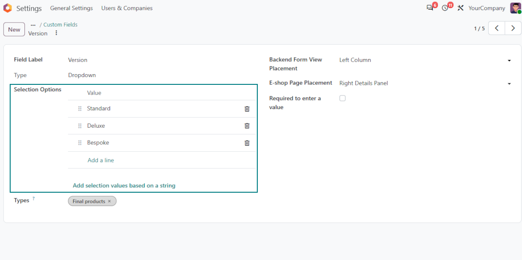Click the Dropdown type field value
The width and height of the screenshot is (522, 260).
(x=82, y=76)
